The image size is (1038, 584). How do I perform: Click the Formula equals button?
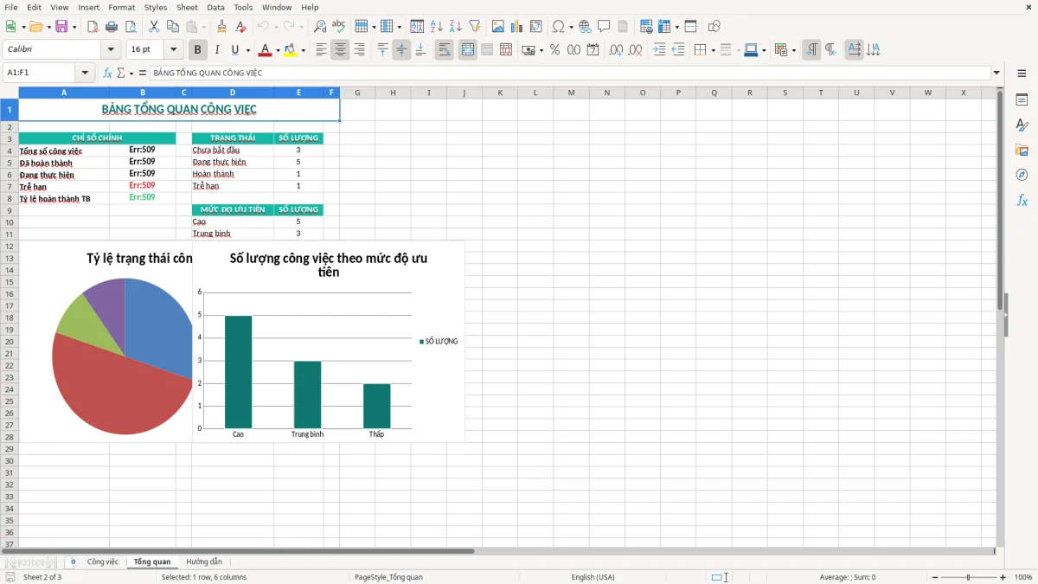tap(143, 73)
